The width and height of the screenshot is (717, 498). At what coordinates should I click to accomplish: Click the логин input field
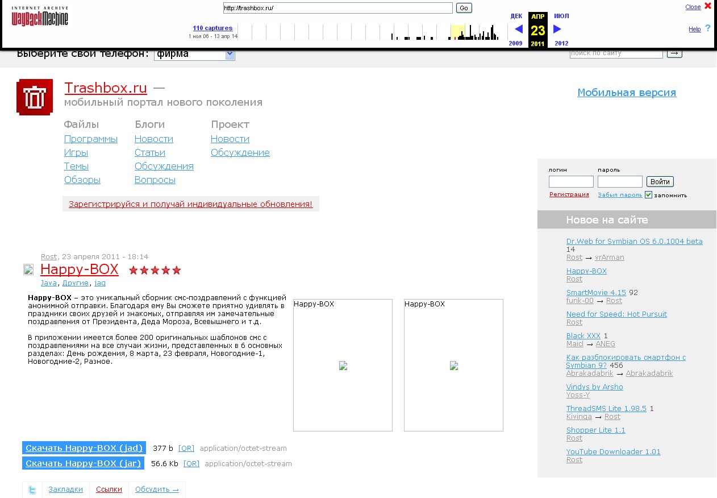[x=571, y=182]
